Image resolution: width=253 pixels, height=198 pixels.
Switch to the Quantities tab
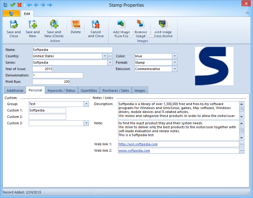point(89,90)
